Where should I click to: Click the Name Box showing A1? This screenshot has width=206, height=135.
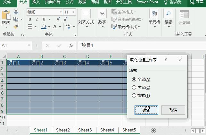[13, 46]
